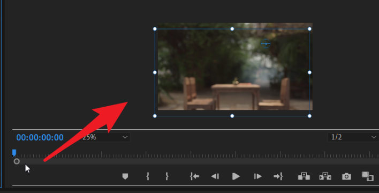The height and width of the screenshot is (193, 379).
Task: Jump to the Out point with Go to Out
Action: pyautogui.click(x=278, y=176)
